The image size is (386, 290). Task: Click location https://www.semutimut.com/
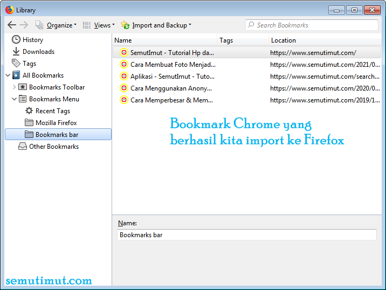click(x=313, y=53)
